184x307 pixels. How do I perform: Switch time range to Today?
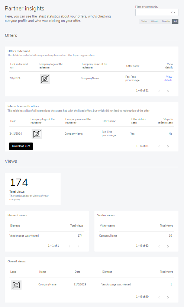pos(144,21)
